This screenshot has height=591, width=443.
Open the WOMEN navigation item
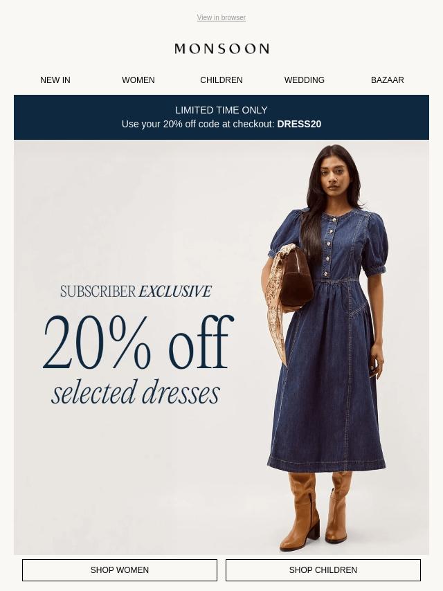[x=138, y=80]
